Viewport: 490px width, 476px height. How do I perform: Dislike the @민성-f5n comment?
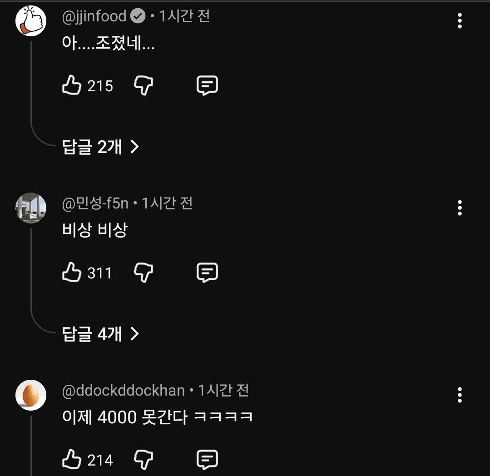[143, 273]
